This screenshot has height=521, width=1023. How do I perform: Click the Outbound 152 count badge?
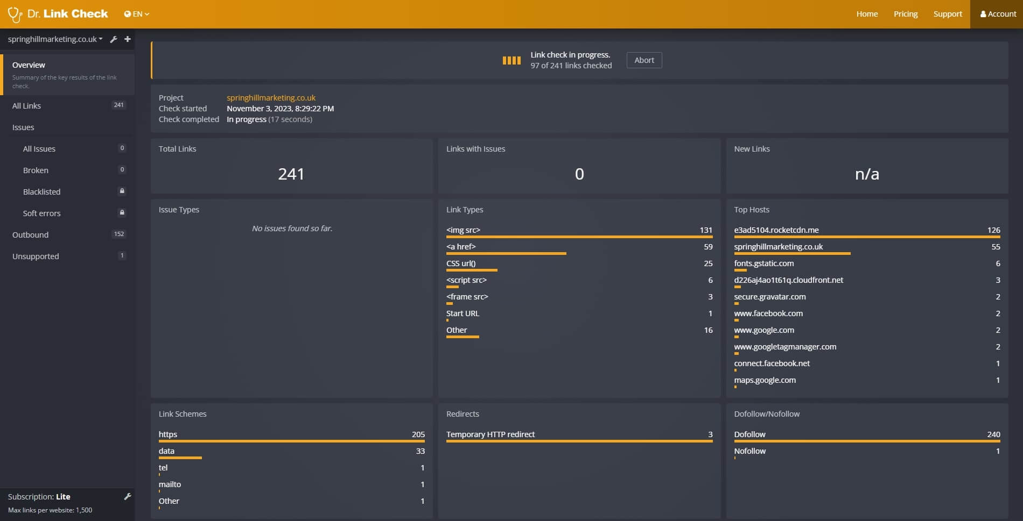click(x=119, y=234)
